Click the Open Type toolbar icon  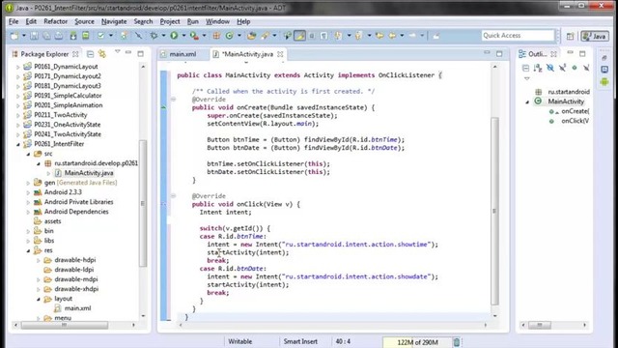tap(251, 36)
